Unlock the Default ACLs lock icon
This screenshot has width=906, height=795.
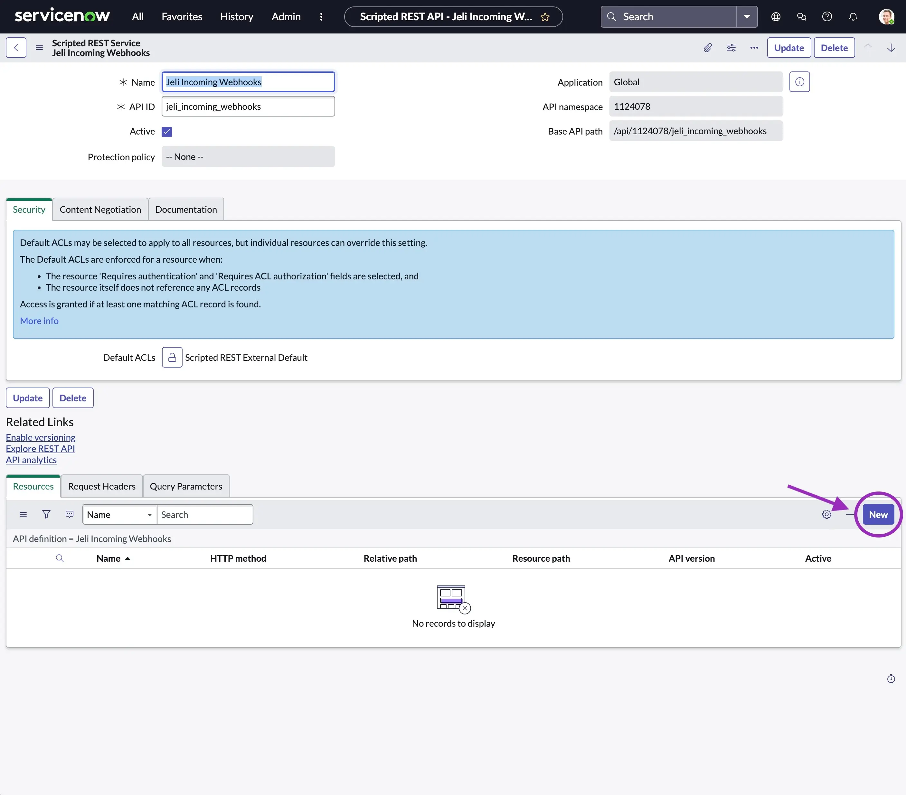pyautogui.click(x=172, y=357)
